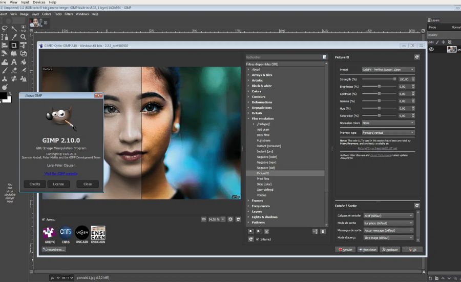Disable the Internet checkbox
This screenshot has width=461, height=282.
pos(258,239)
